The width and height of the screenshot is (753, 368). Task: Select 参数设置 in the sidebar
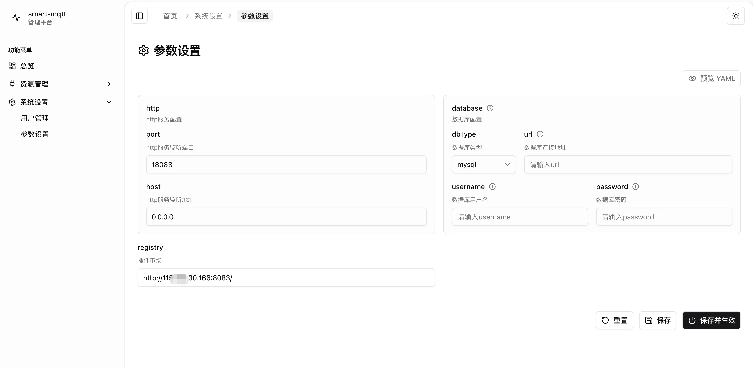point(35,134)
